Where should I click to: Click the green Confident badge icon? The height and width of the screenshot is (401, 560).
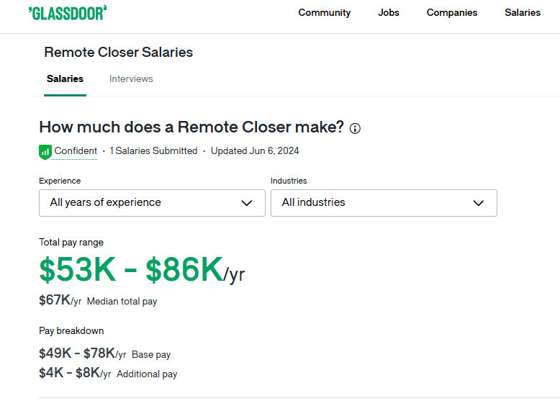pyautogui.click(x=45, y=151)
